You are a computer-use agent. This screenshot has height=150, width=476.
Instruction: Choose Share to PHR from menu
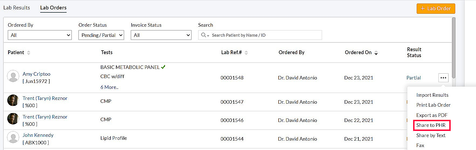tap(431, 125)
